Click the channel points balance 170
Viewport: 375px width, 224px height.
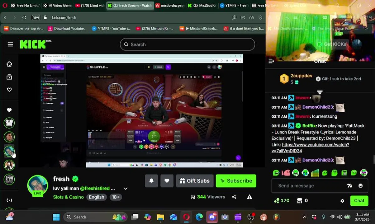coord(282,201)
